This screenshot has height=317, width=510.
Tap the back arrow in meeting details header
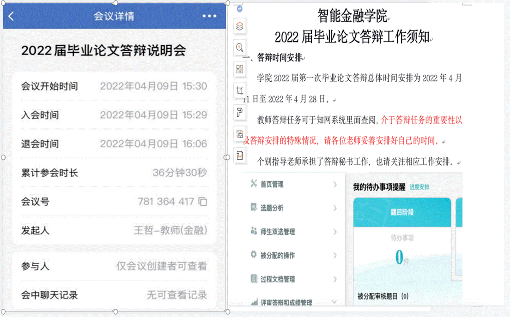tap(12, 16)
